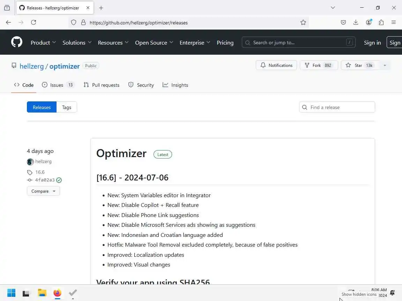The image size is (402, 301).
Task: Open the 16.6 tag link
Action: pyautogui.click(x=40, y=172)
